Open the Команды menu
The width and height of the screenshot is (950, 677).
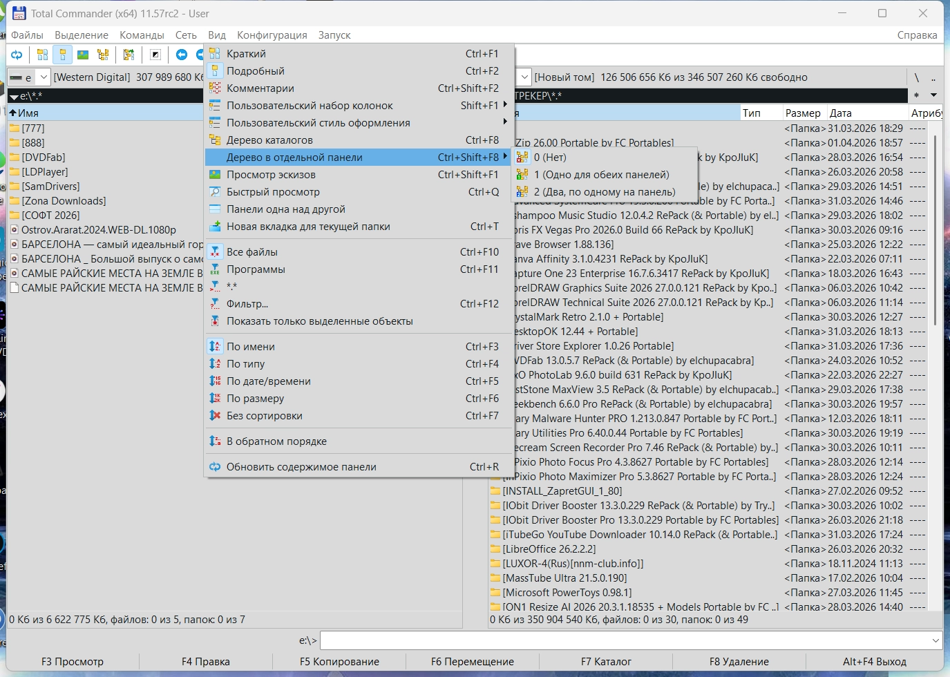click(142, 35)
